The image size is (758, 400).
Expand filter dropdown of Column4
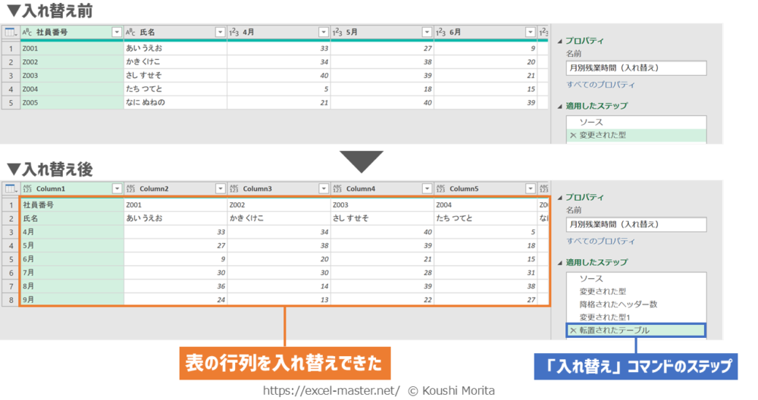coord(427,189)
